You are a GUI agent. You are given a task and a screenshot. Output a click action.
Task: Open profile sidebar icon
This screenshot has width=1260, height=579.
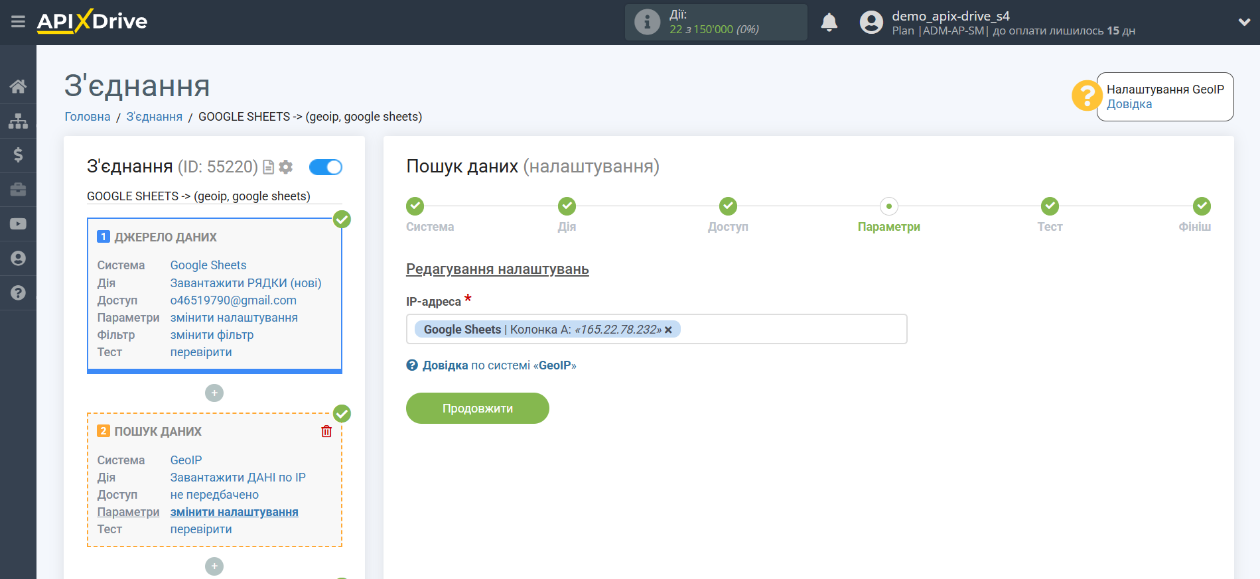pos(18,259)
